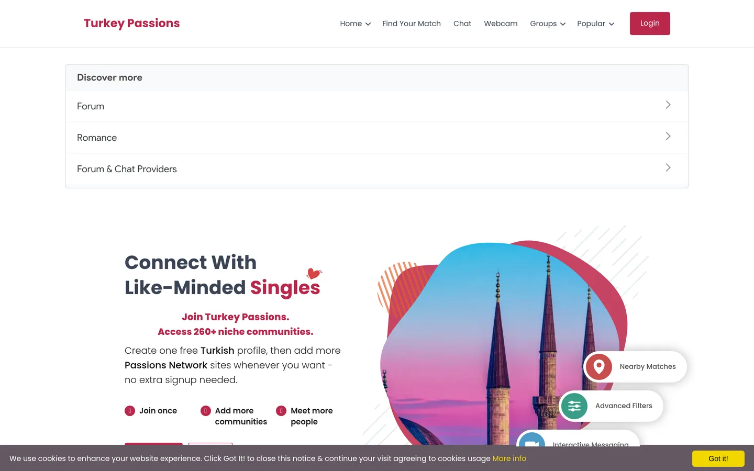
Task: Select Webcam in the navigation bar
Action: coord(501,24)
